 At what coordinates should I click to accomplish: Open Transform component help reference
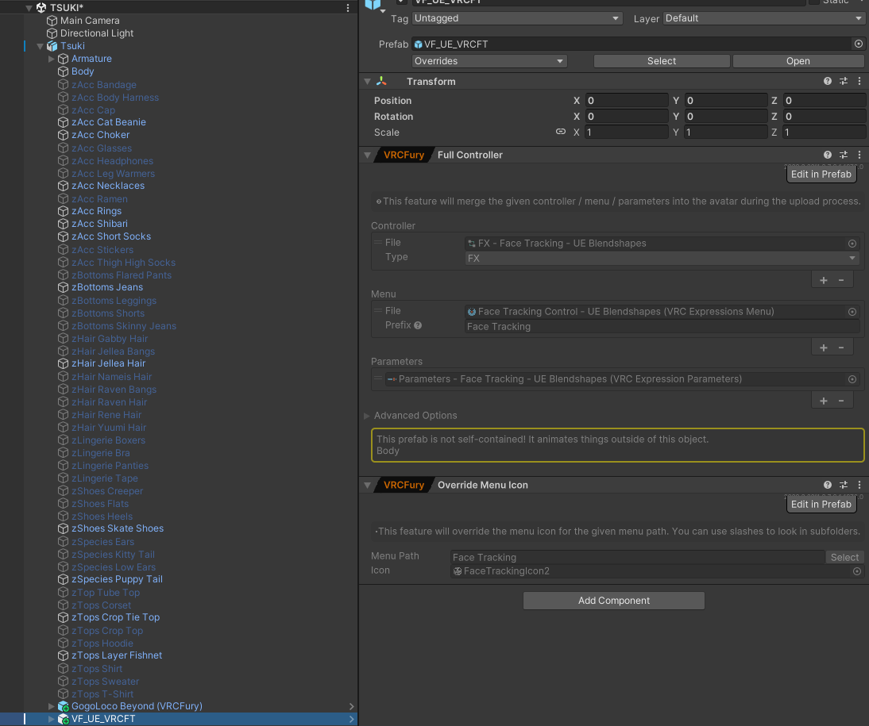pyautogui.click(x=828, y=82)
